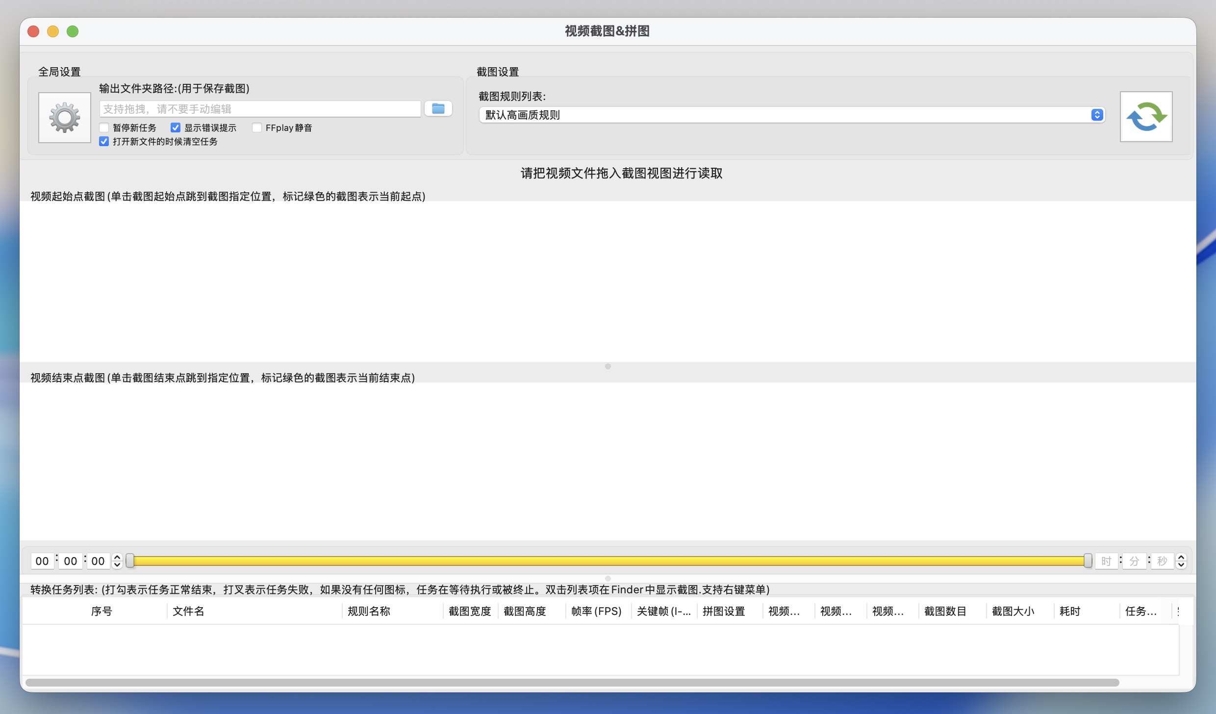
Task: Click the left handle of yellow slider
Action: tap(130, 561)
